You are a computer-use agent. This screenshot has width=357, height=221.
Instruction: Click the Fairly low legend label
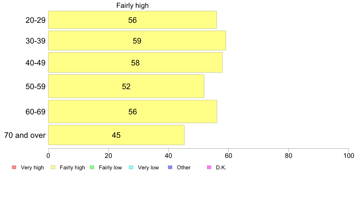pos(110,168)
